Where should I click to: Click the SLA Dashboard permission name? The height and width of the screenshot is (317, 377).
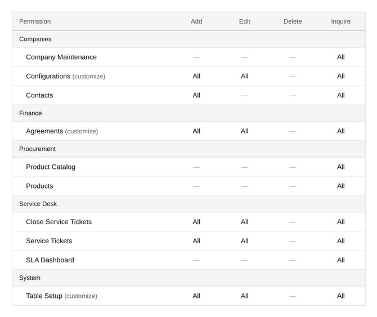50,260
